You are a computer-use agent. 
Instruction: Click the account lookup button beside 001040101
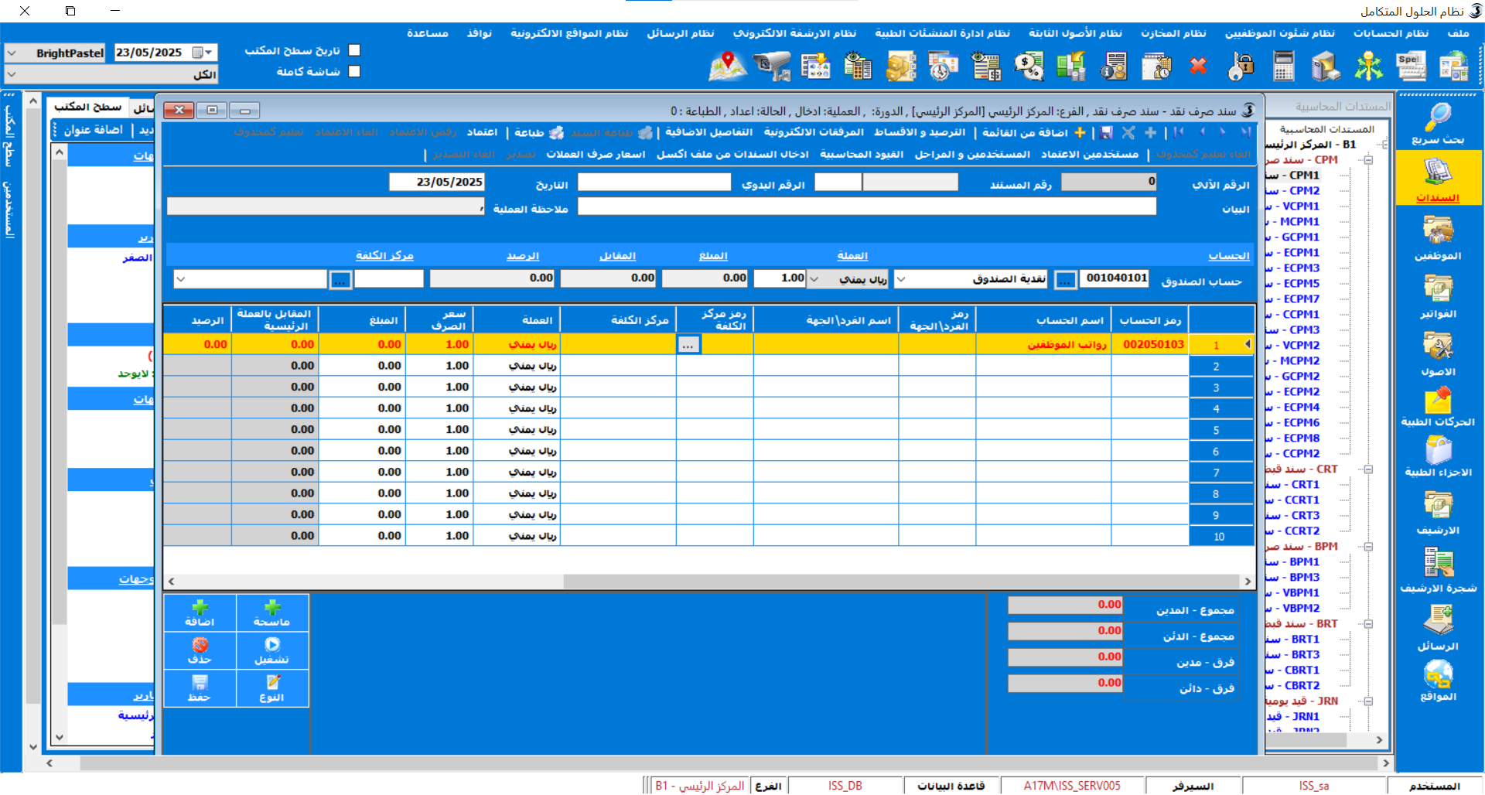coord(1065,279)
